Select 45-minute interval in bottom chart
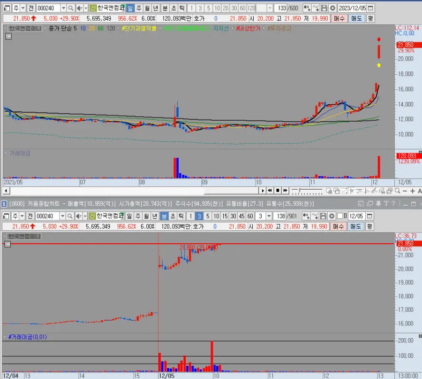Screen dimensions: 422x379 point(242,216)
